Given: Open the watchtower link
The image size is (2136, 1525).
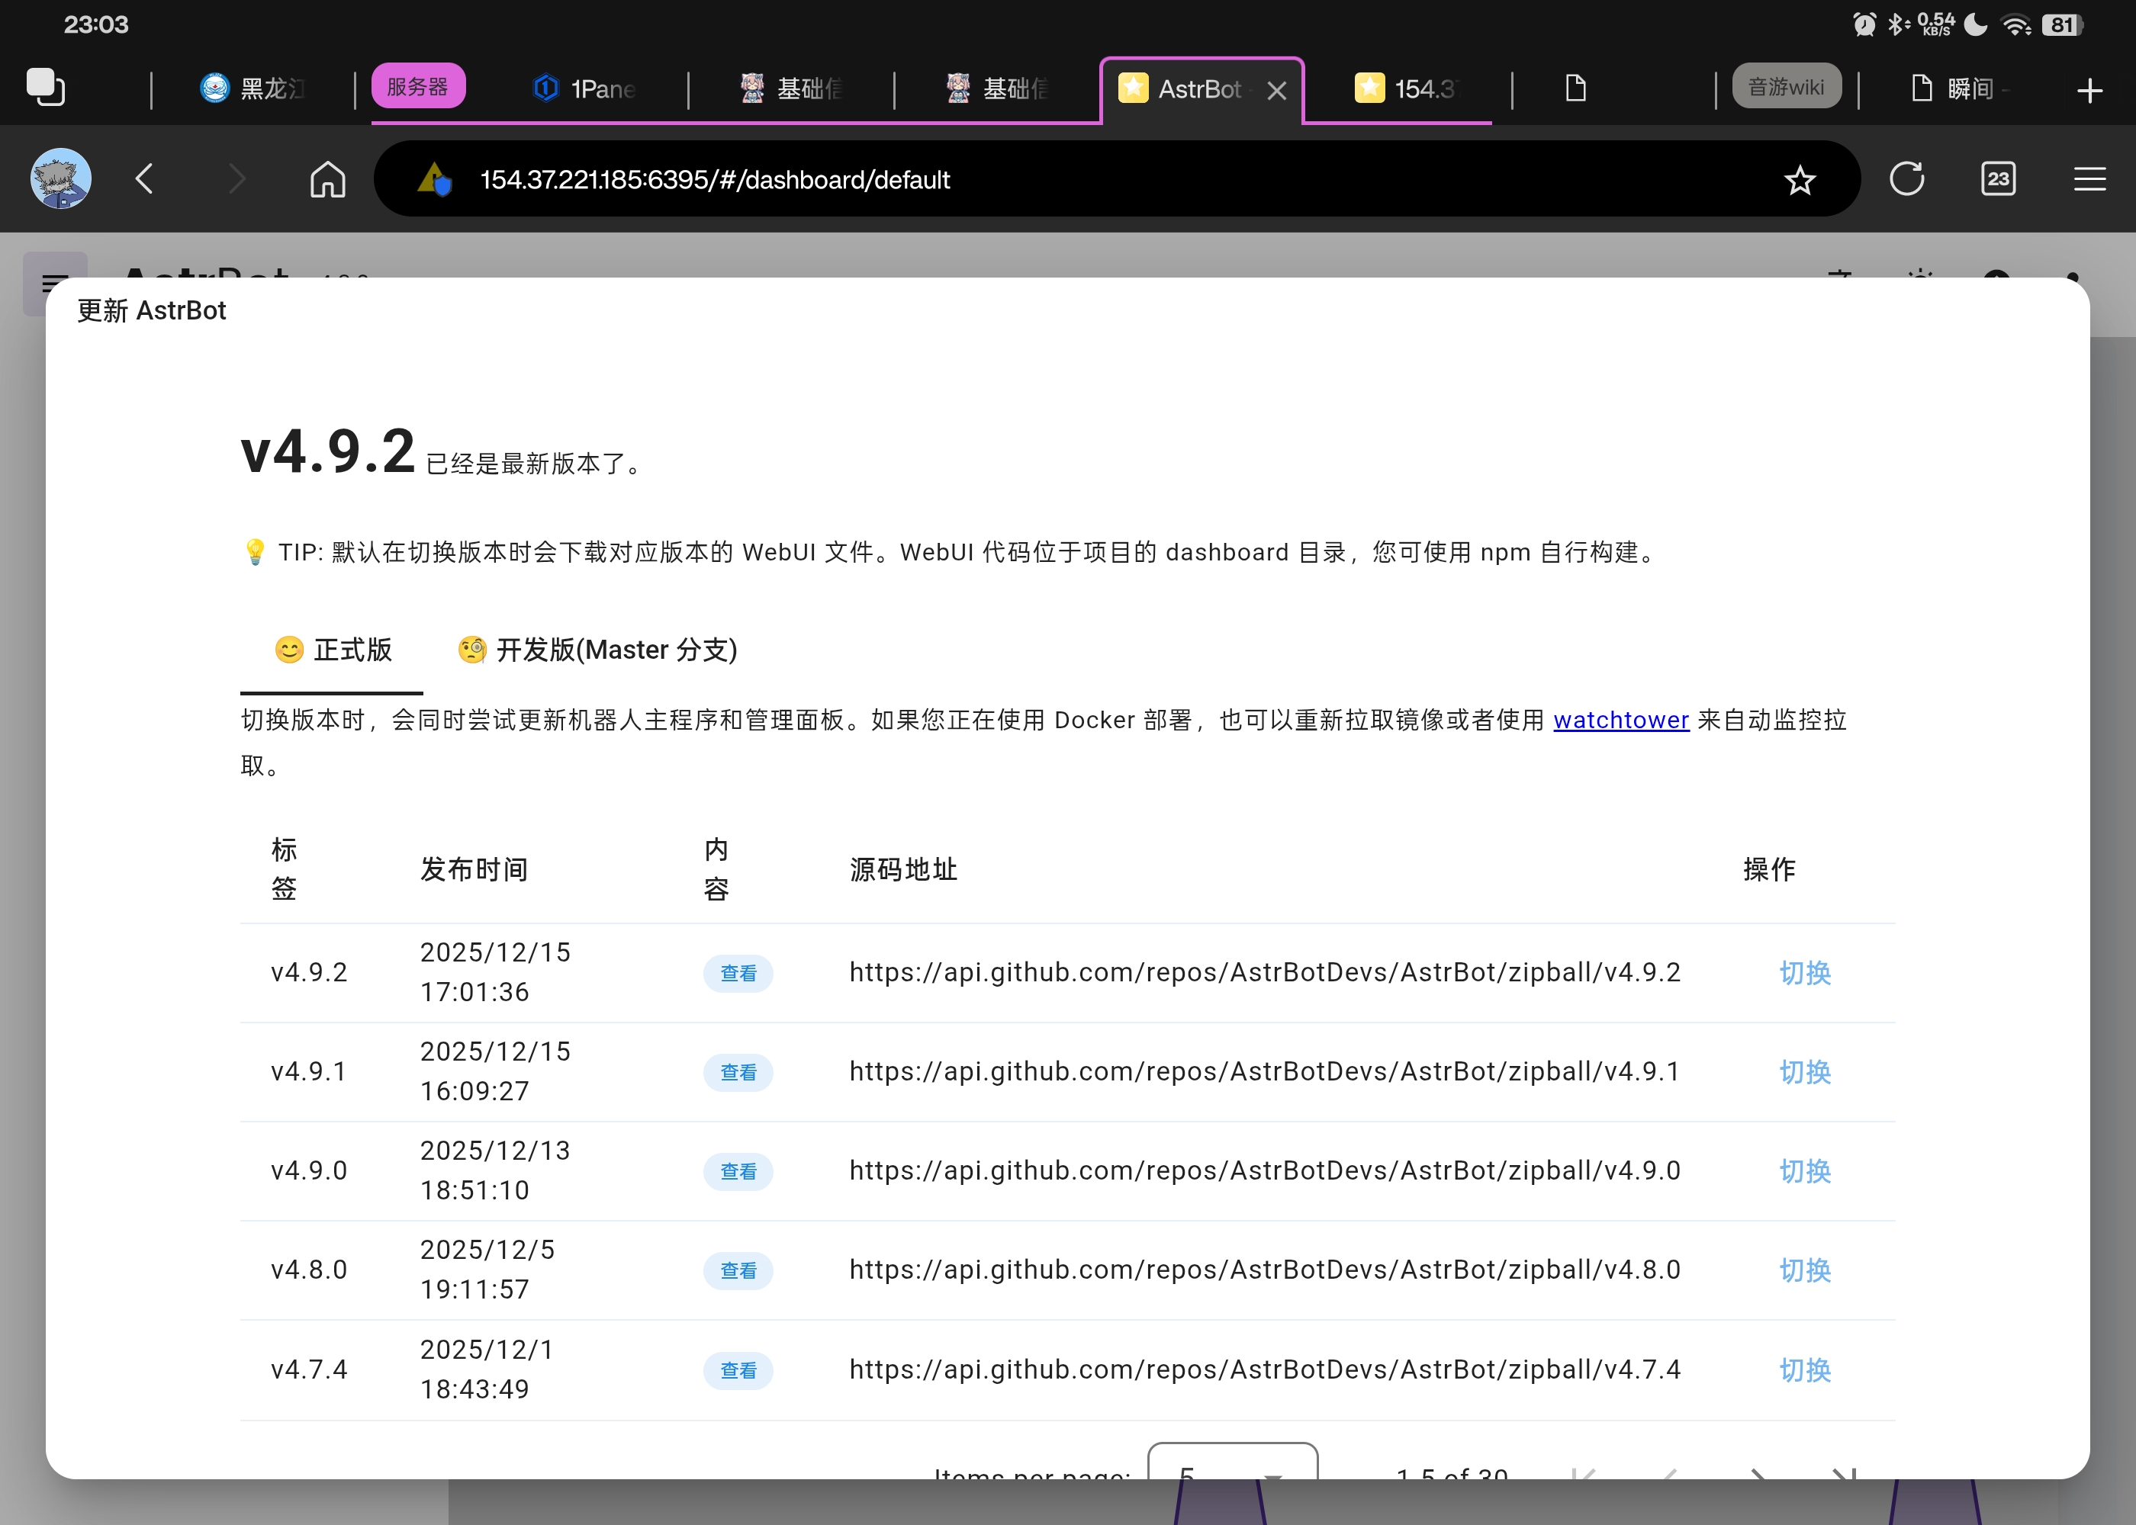Looking at the screenshot, I should pos(1620,721).
